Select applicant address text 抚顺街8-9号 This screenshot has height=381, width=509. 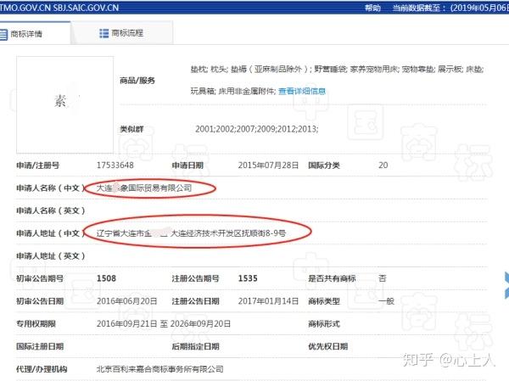(x=264, y=233)
